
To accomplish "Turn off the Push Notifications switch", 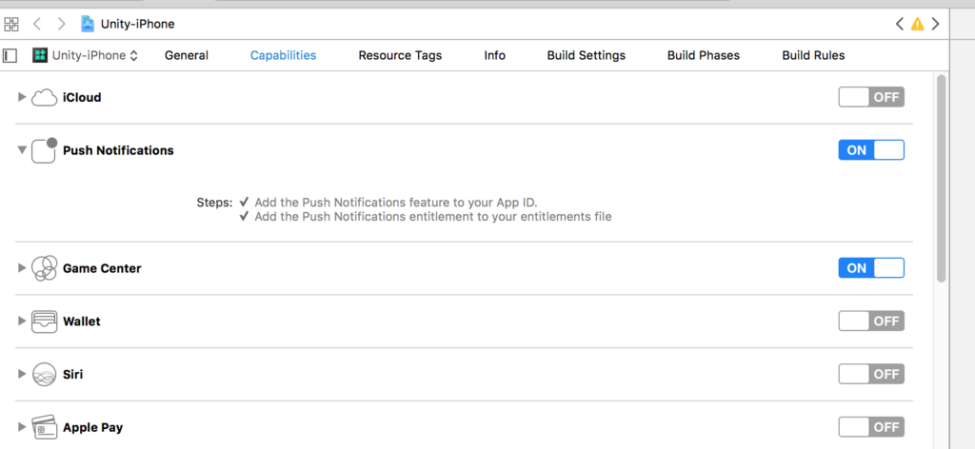I will 871,150.
